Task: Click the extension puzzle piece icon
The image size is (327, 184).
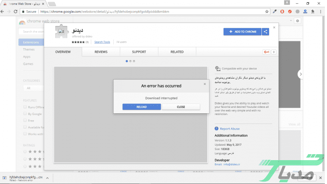Action: point(61,32)
